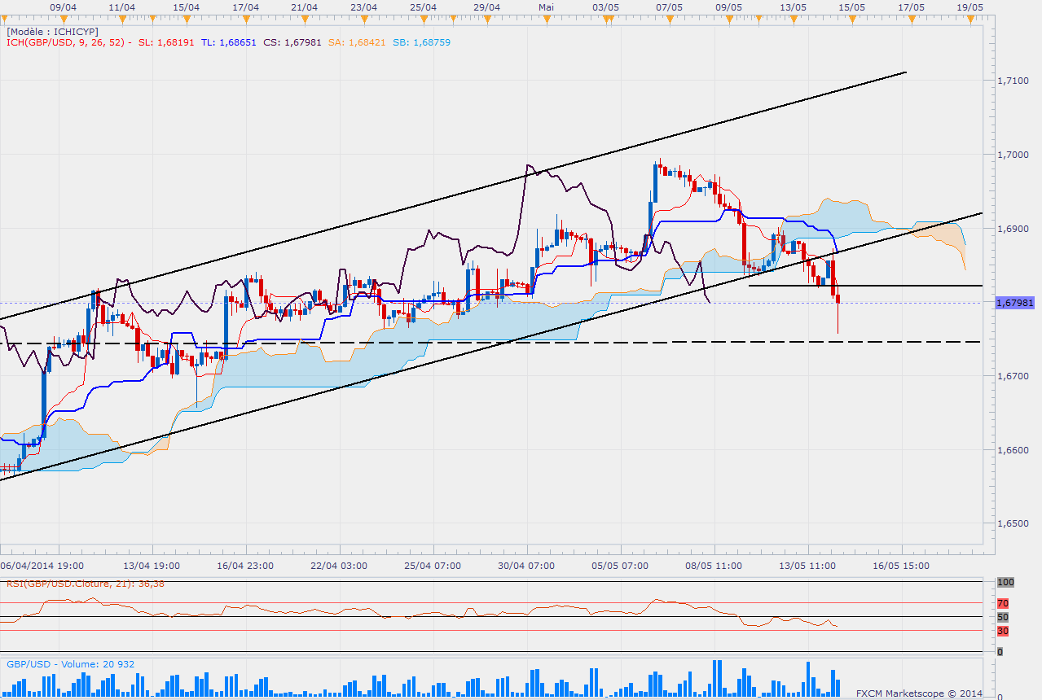
Task: Click the FXCM Marketscope © 2014 watermark
Action: point(919,693)
